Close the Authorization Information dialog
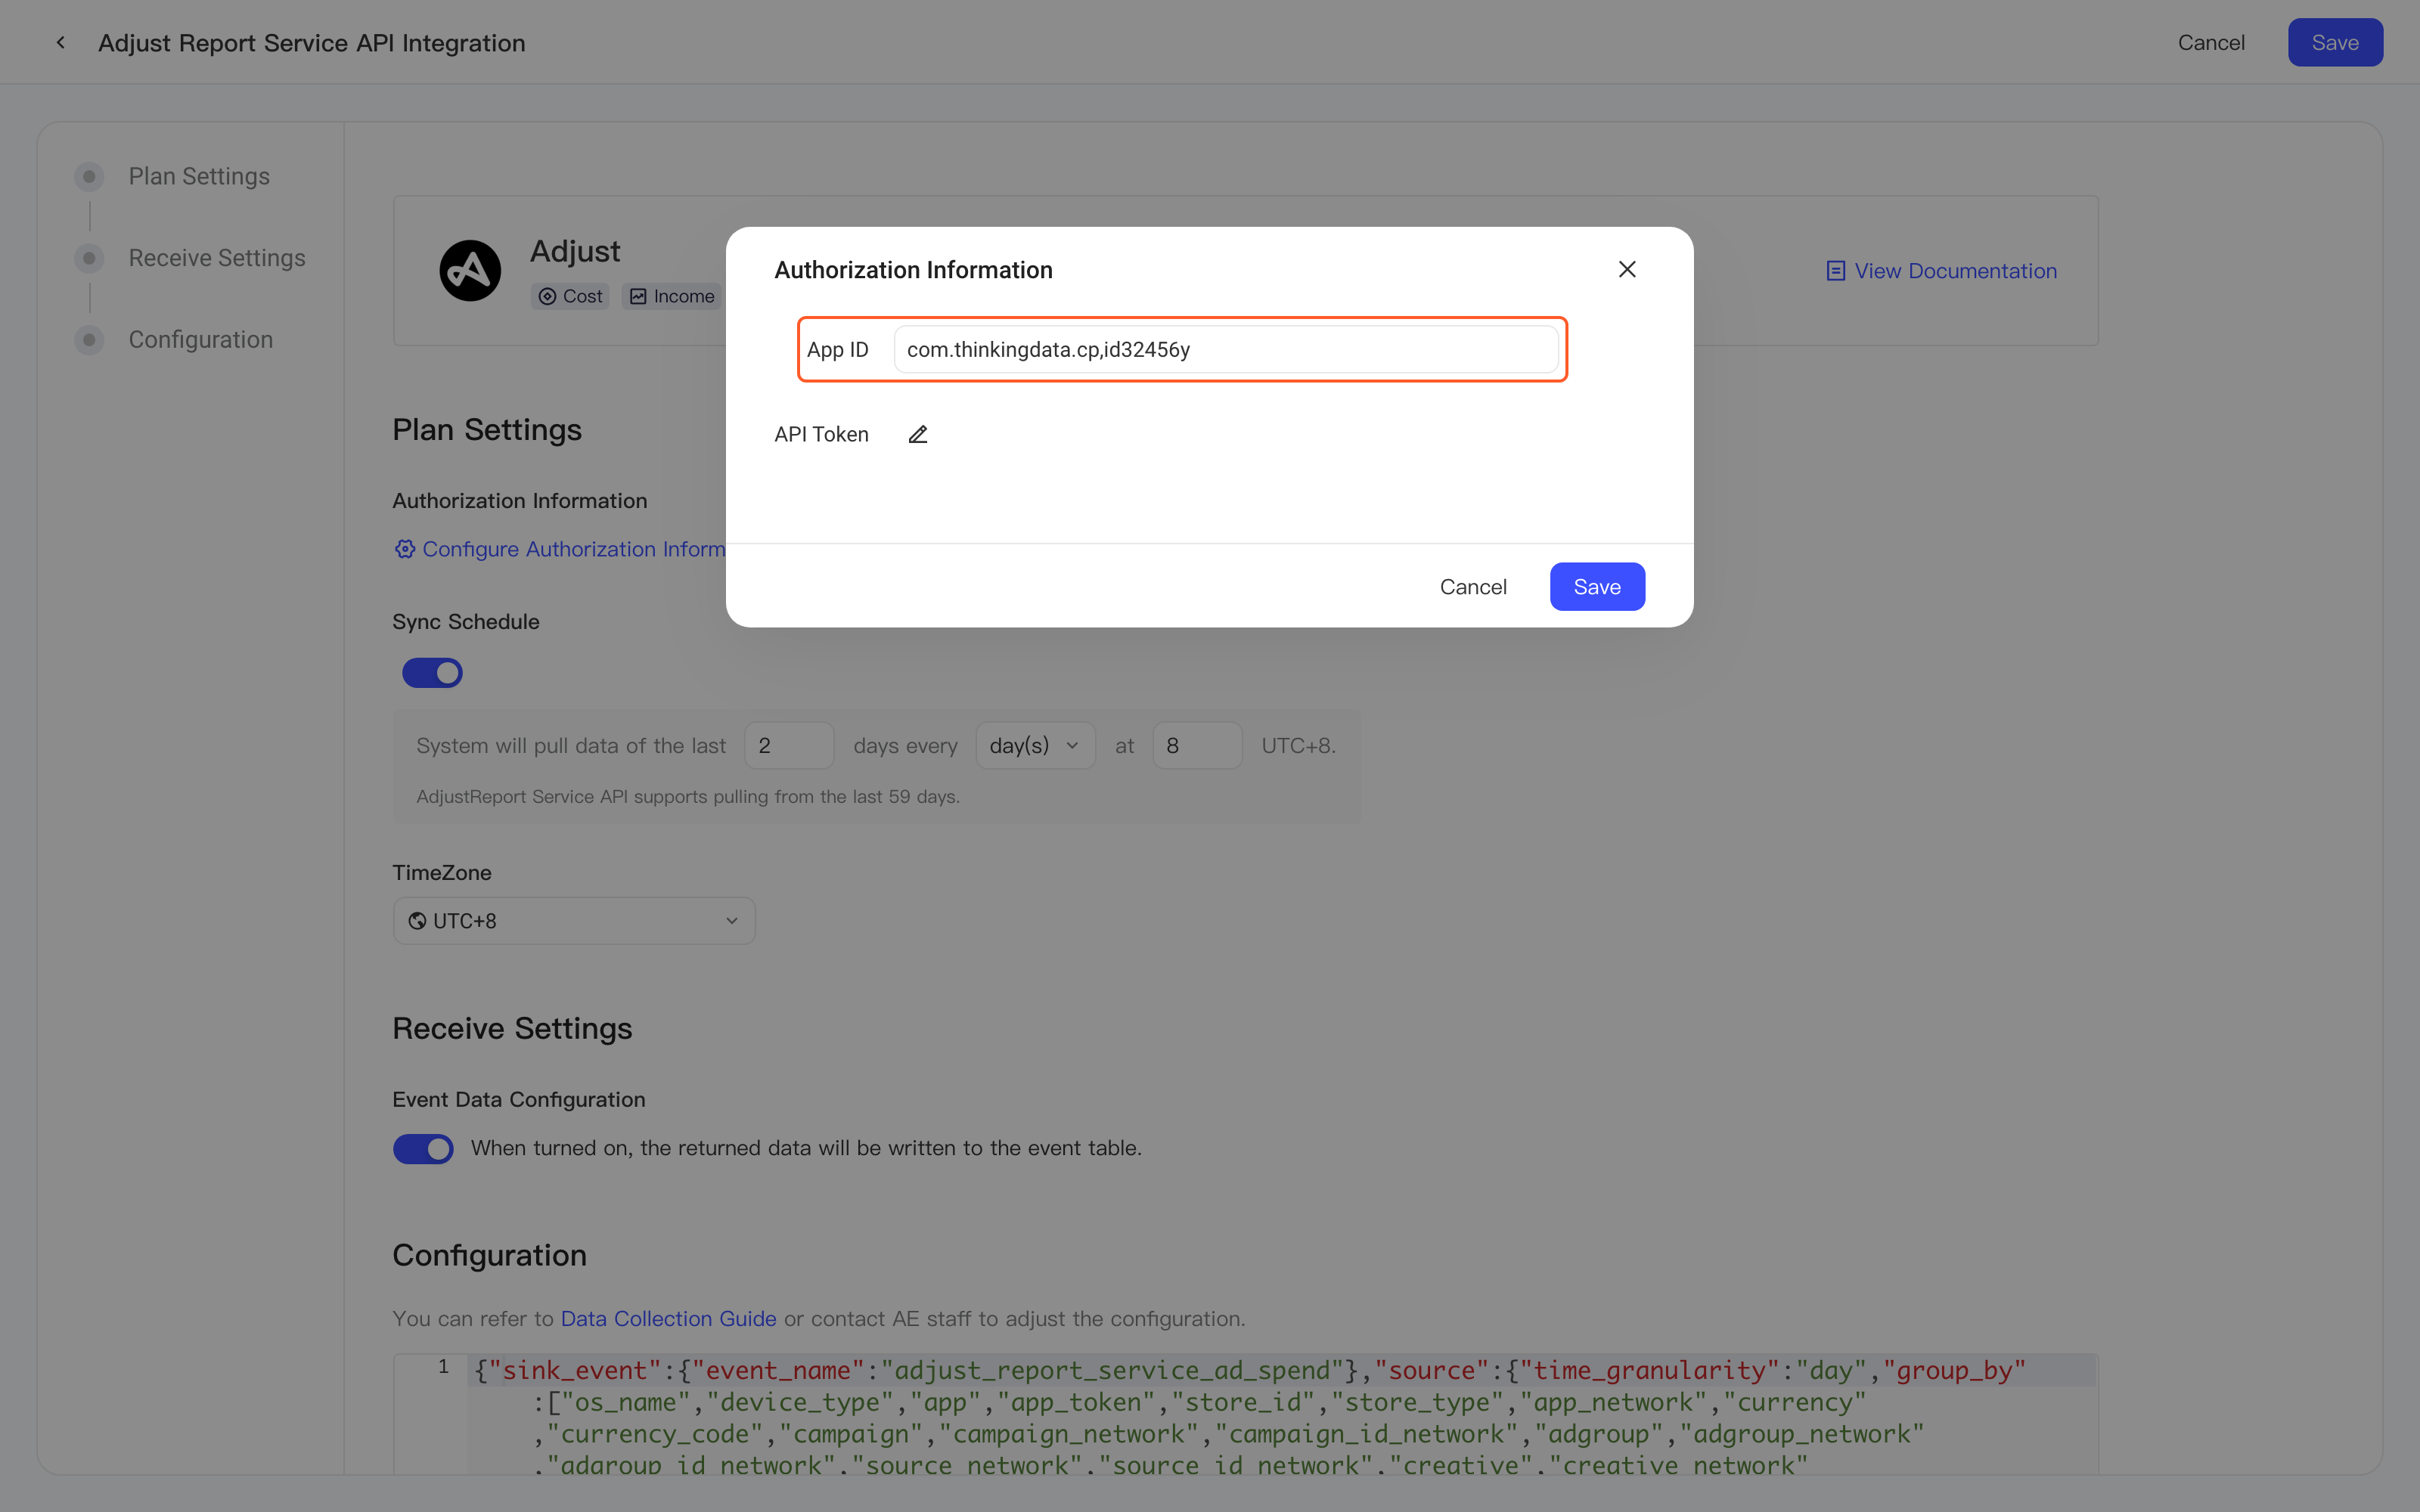This screenshot has width=2420, height=1512. click(1627, 269)
